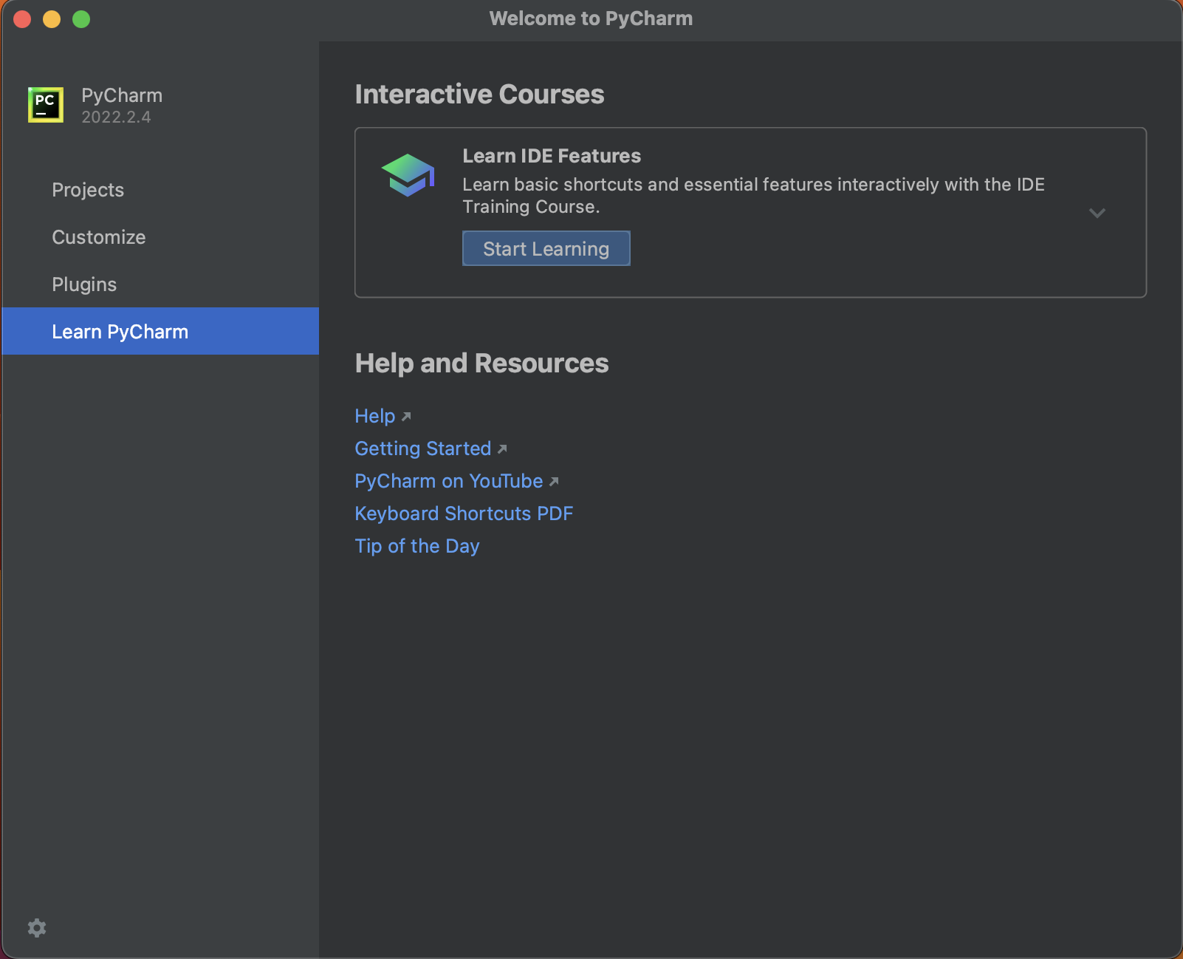Visit PyCharm on YouTube link

point(449,481)
